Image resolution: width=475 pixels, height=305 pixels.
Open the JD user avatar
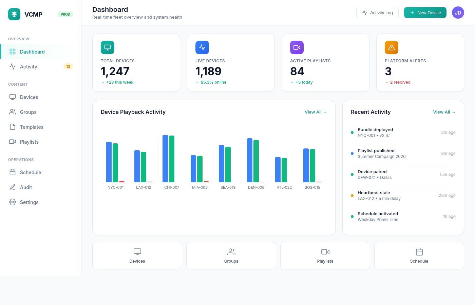[x=458, y=13]
